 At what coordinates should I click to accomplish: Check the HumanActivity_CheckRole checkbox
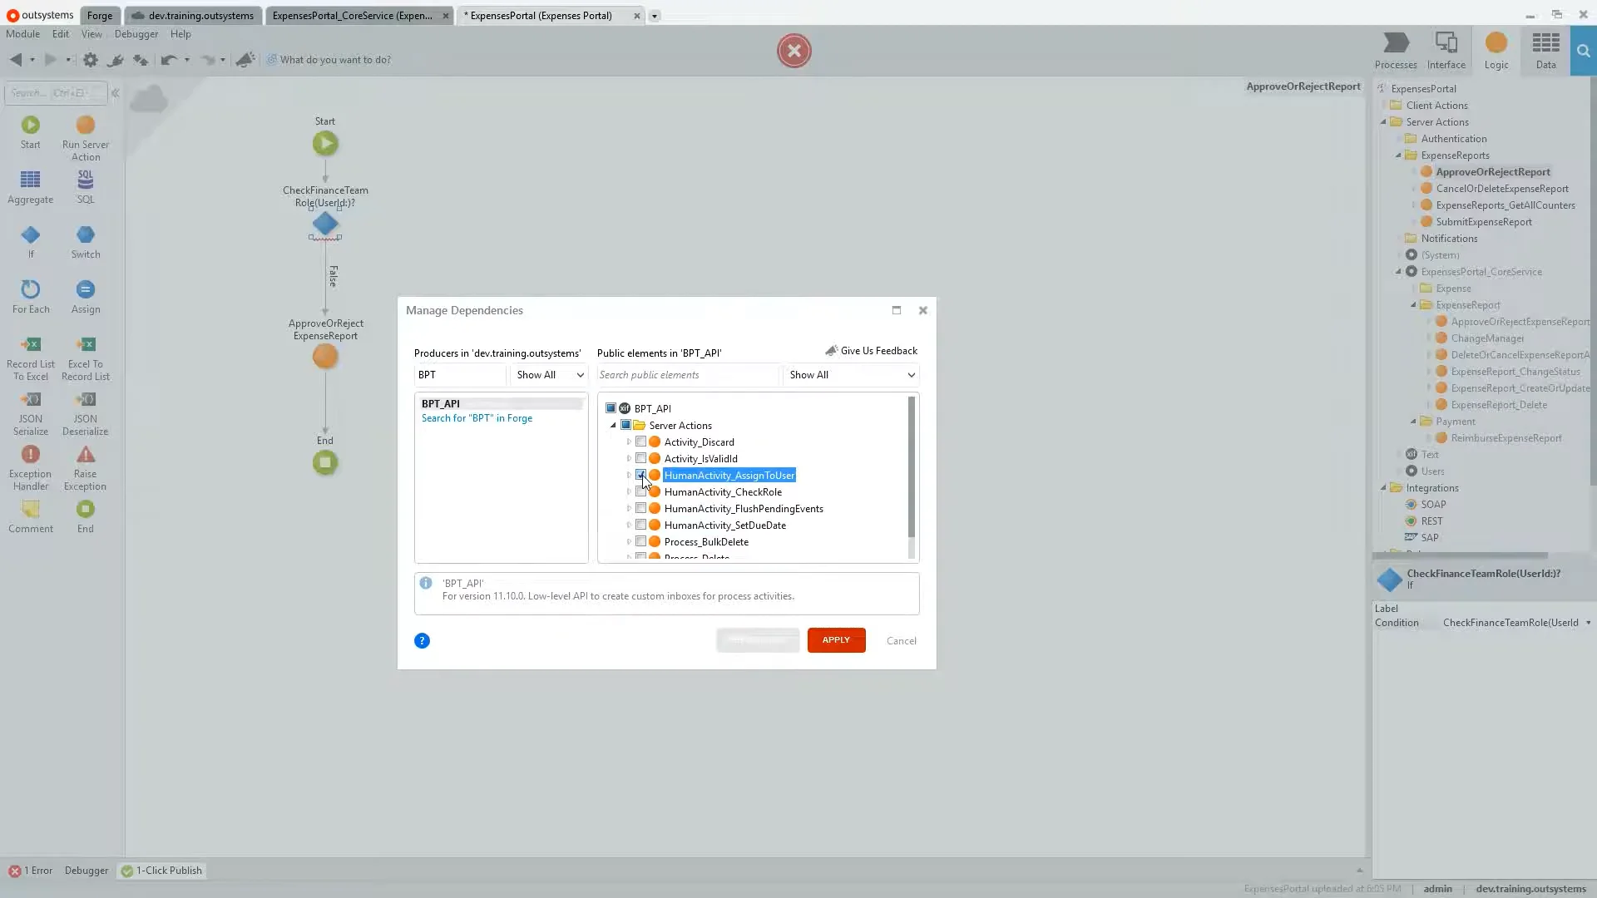(640, 491)
